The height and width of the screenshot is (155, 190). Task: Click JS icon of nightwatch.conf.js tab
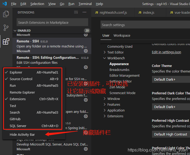pos(97,12)
